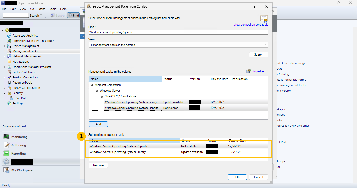Screen dimensions: 357x188
Task: Click the Connected Management Groups icon
Action: point(9,41)
